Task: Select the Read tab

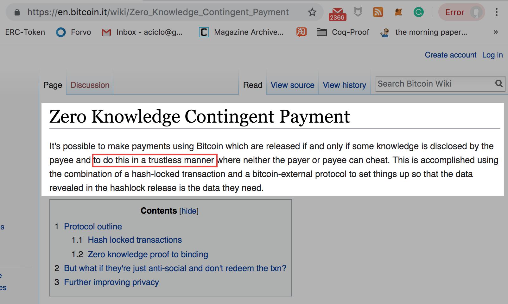Action: (253, 85)
